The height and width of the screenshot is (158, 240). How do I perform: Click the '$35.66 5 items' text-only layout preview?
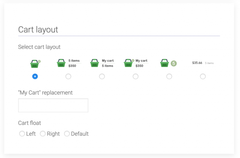point(202,63)
